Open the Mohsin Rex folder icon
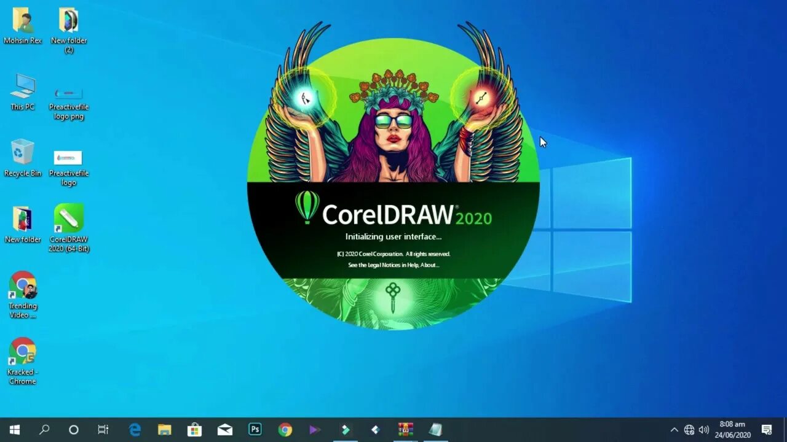Image resolution: width=787 pixels, height=442 pixels. (x=23, y=26)
